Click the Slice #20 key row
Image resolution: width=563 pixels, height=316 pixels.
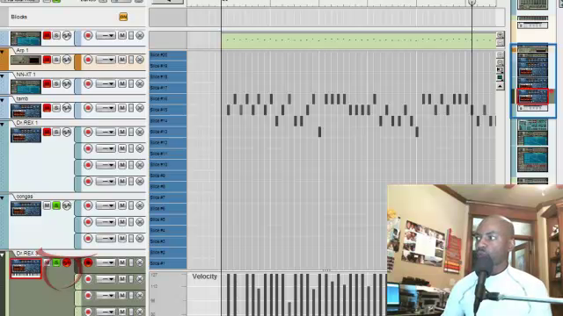pos(168,54)
